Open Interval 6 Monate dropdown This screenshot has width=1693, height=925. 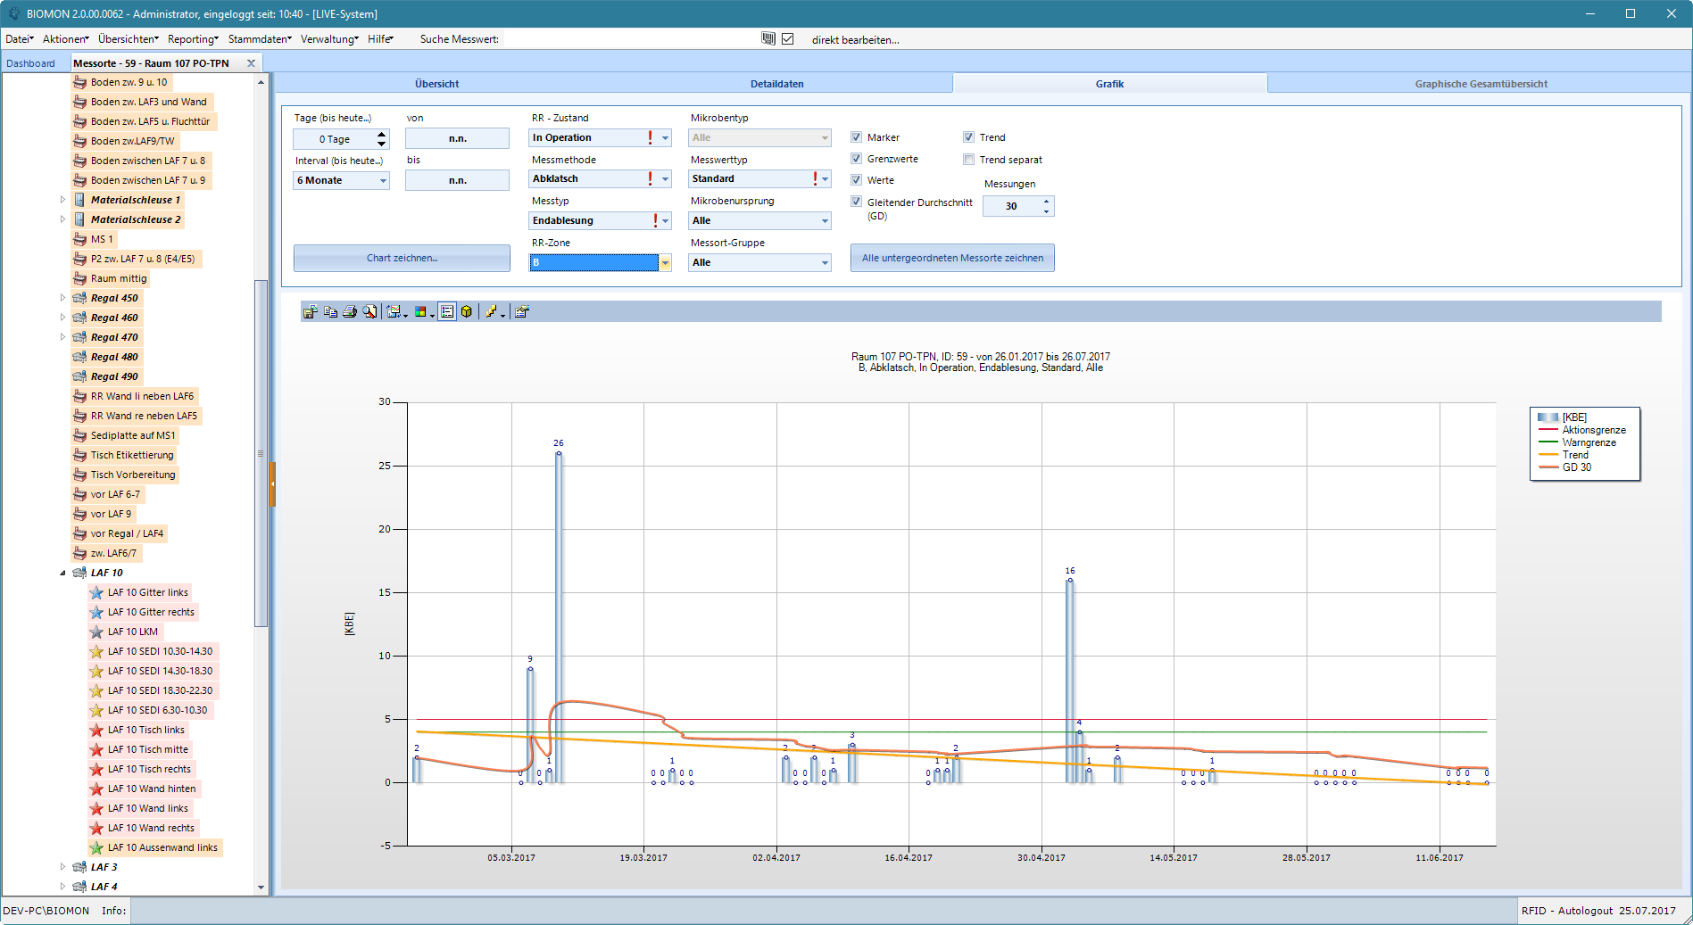tap(342, 180)
